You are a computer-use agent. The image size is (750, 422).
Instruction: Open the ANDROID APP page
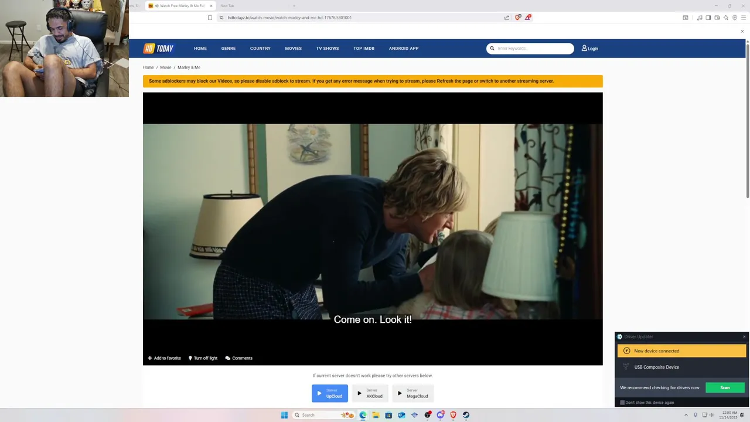(404, 49)
